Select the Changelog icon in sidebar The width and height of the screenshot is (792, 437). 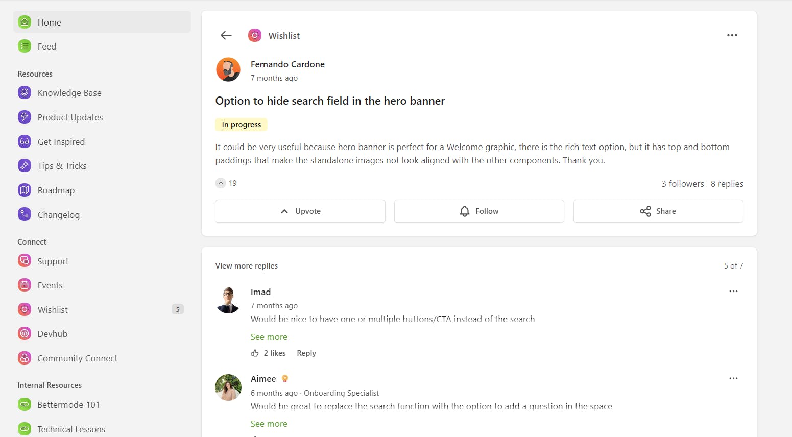coord(25,214)
